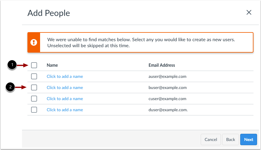The height and width of the screenshot is (150, 261).
Task: Click the number 1 annotation marker
Action: (12, 64)
